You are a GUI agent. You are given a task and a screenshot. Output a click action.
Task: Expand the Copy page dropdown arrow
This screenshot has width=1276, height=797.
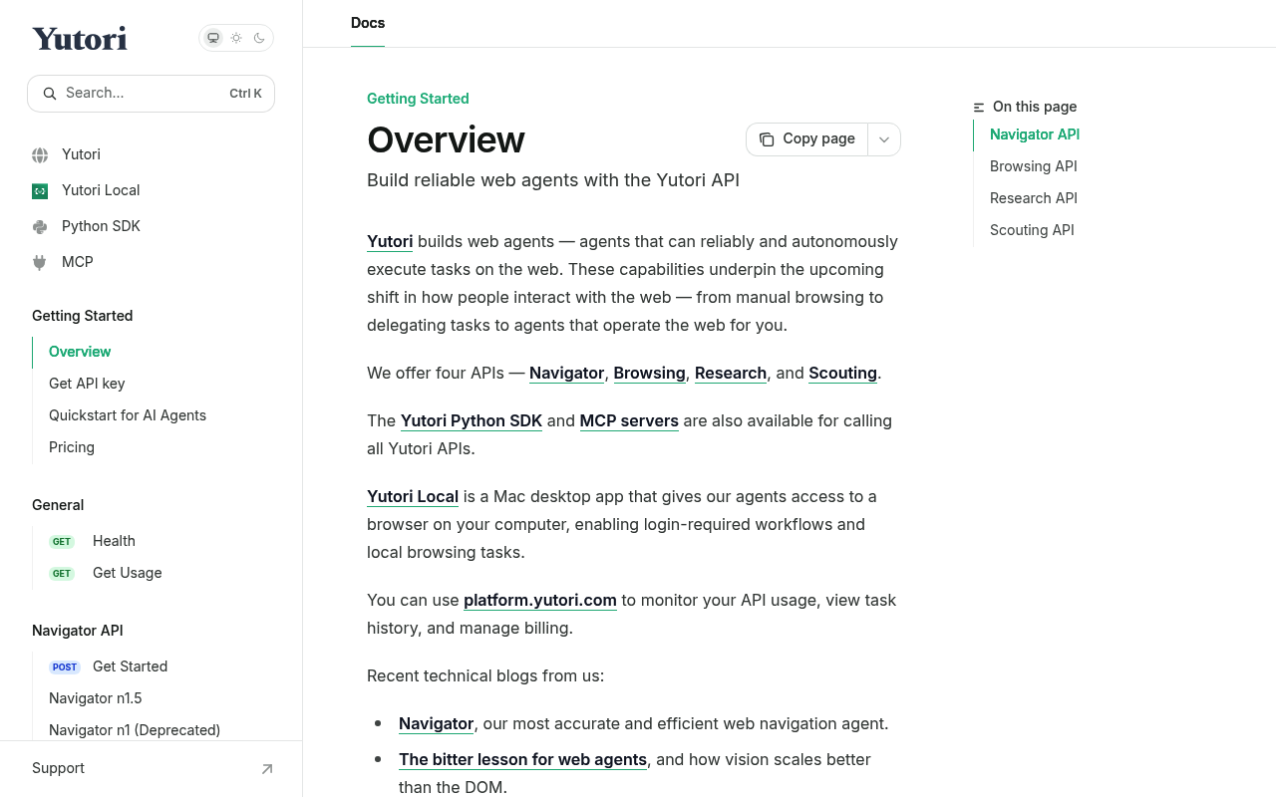coord(884,139)
